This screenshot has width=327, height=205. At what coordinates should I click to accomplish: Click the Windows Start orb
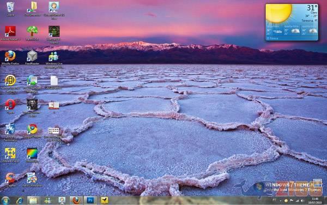pyautogui.click(x=5, y=201)
